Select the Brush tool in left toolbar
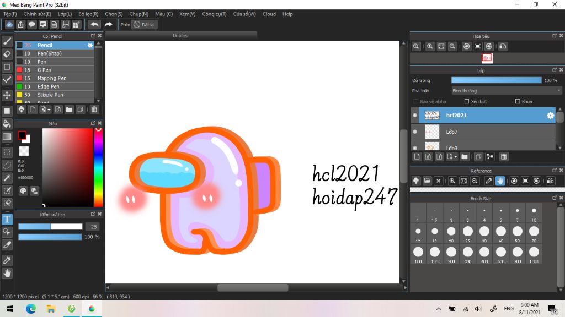565x317 pixels. [x=7, y=41]
